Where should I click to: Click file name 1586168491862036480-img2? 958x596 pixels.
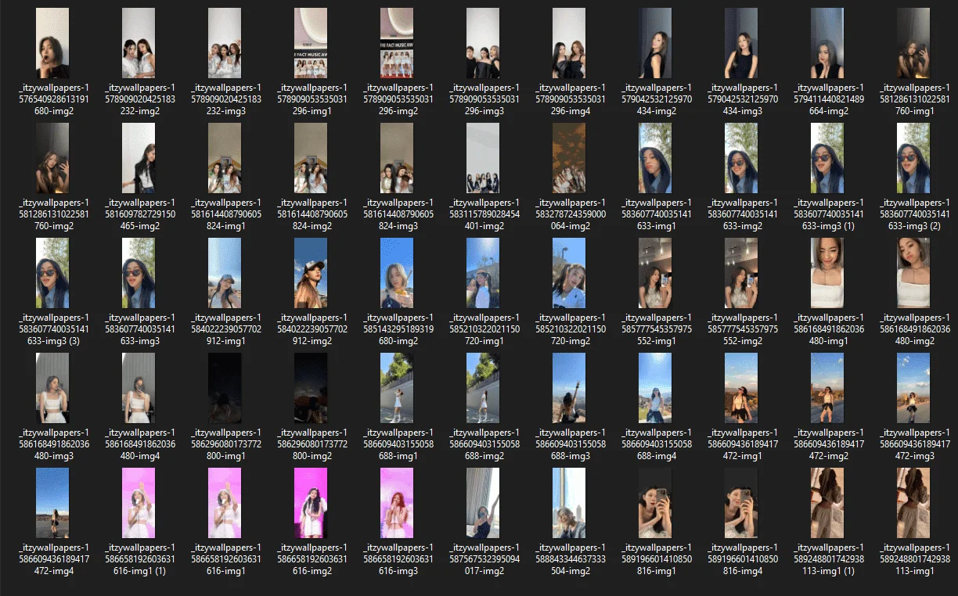[913, 330]
